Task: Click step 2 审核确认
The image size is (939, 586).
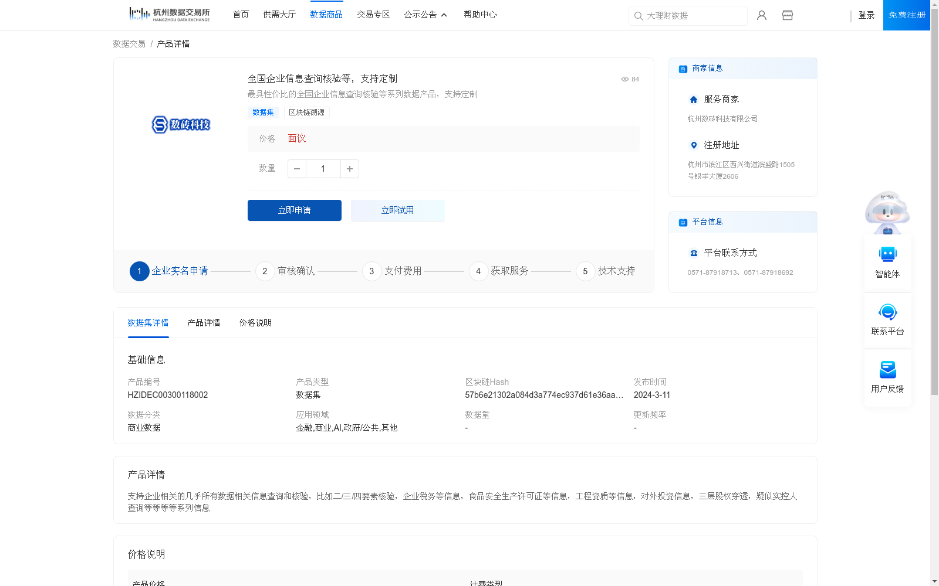Action: pos(285,271)
